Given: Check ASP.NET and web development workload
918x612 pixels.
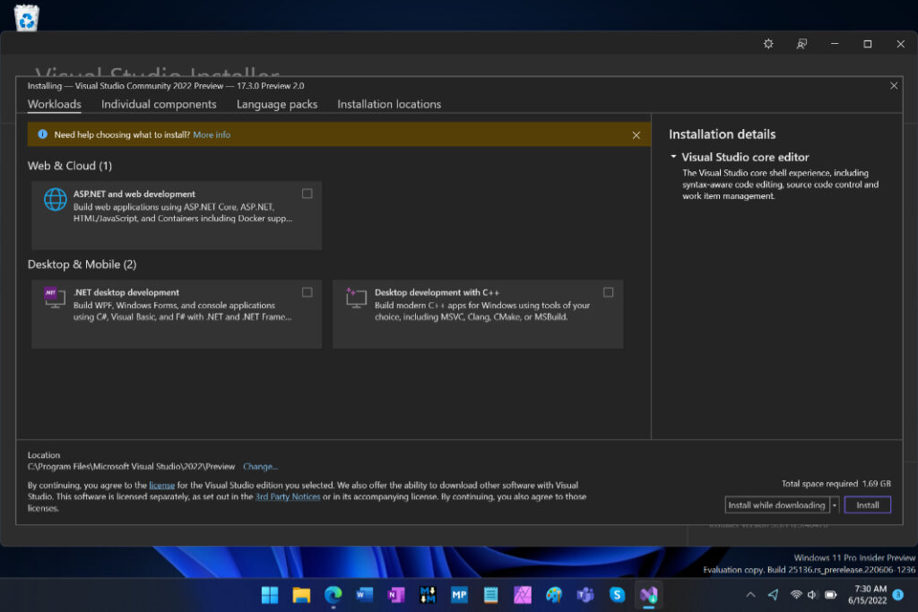Looking at the screenshot, I should (307, 194).
